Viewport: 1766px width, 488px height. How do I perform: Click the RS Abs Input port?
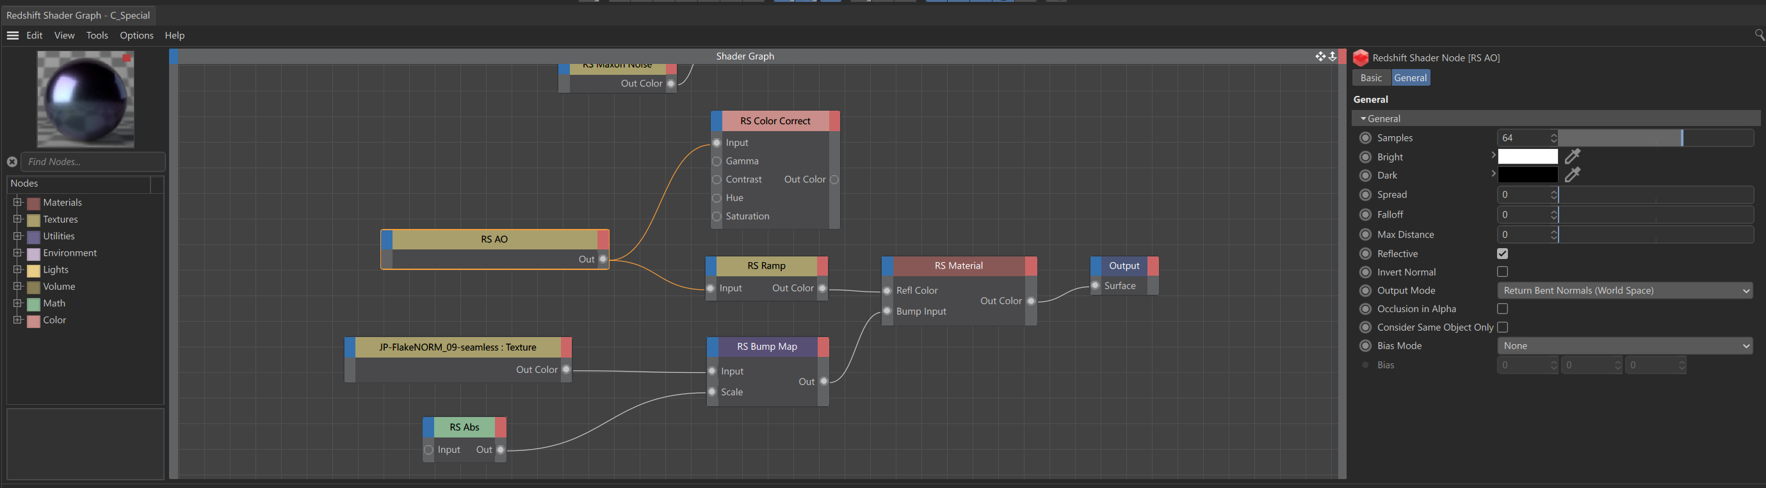pyautogui.click(x=428, y=450)
